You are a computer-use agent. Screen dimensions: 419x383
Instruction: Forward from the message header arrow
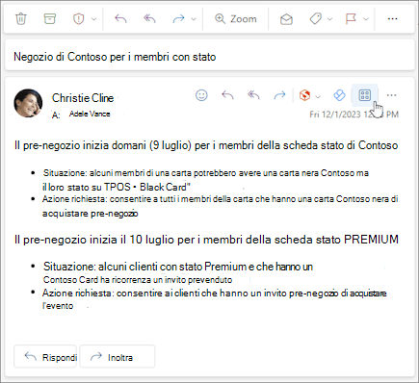click(279, 95)
